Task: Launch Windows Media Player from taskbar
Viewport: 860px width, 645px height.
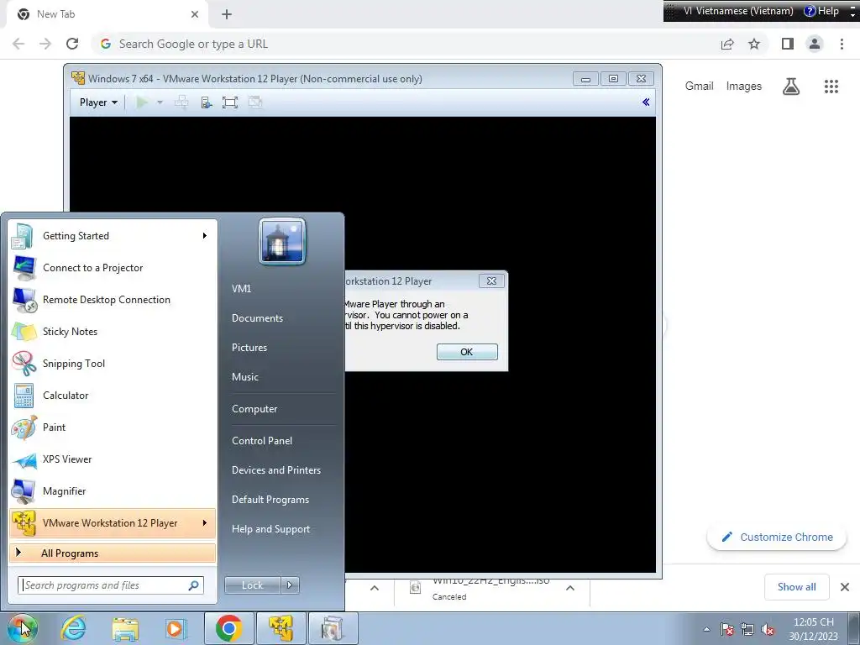Action: click(x=176, y=628)
